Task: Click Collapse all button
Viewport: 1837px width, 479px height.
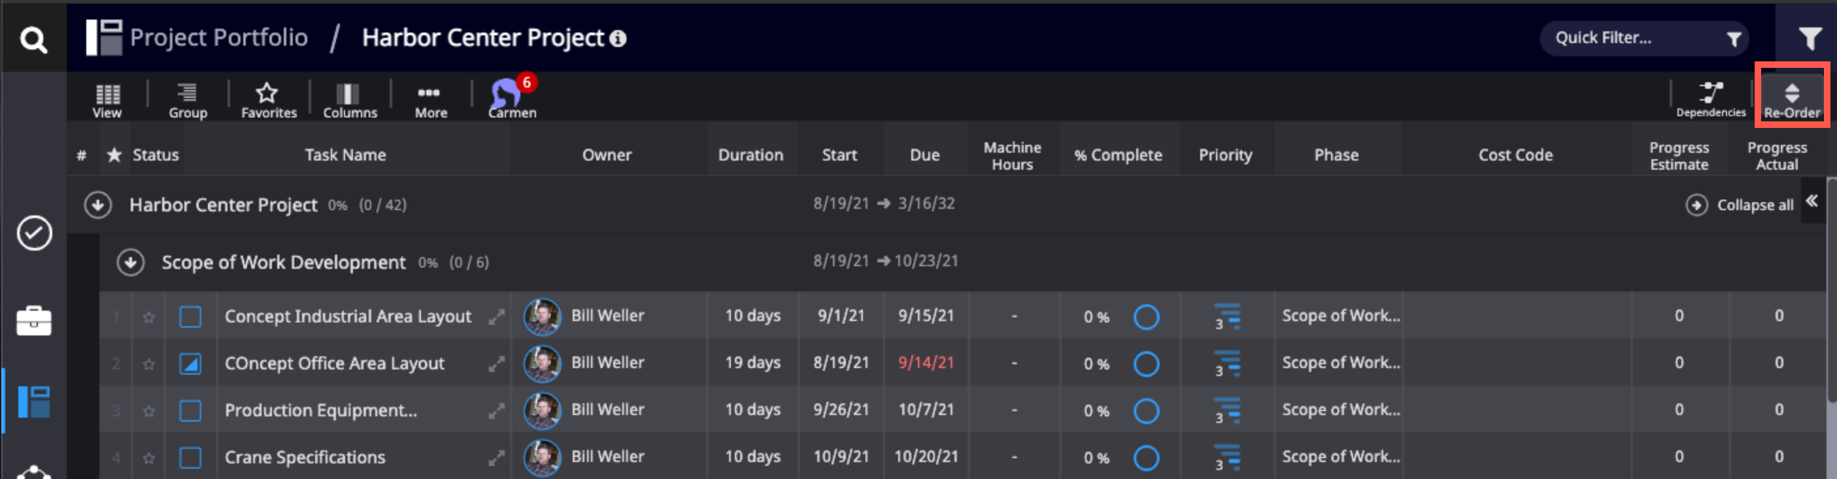Action: (1738, 205)
